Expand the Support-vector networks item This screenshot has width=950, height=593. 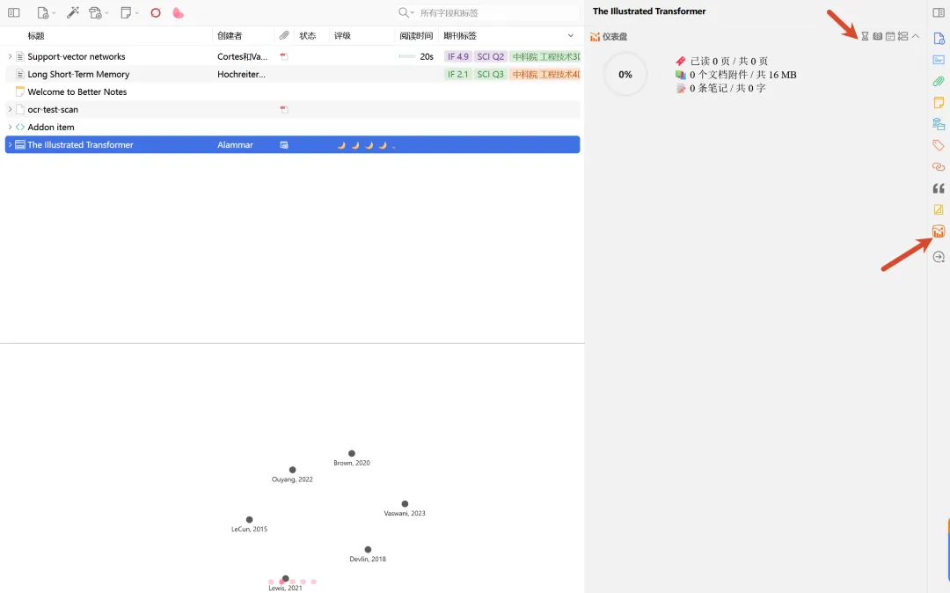[x=10, y=56]
